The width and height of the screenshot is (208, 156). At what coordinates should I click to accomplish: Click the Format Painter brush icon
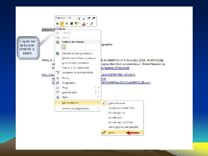click(x=91, y=24)
